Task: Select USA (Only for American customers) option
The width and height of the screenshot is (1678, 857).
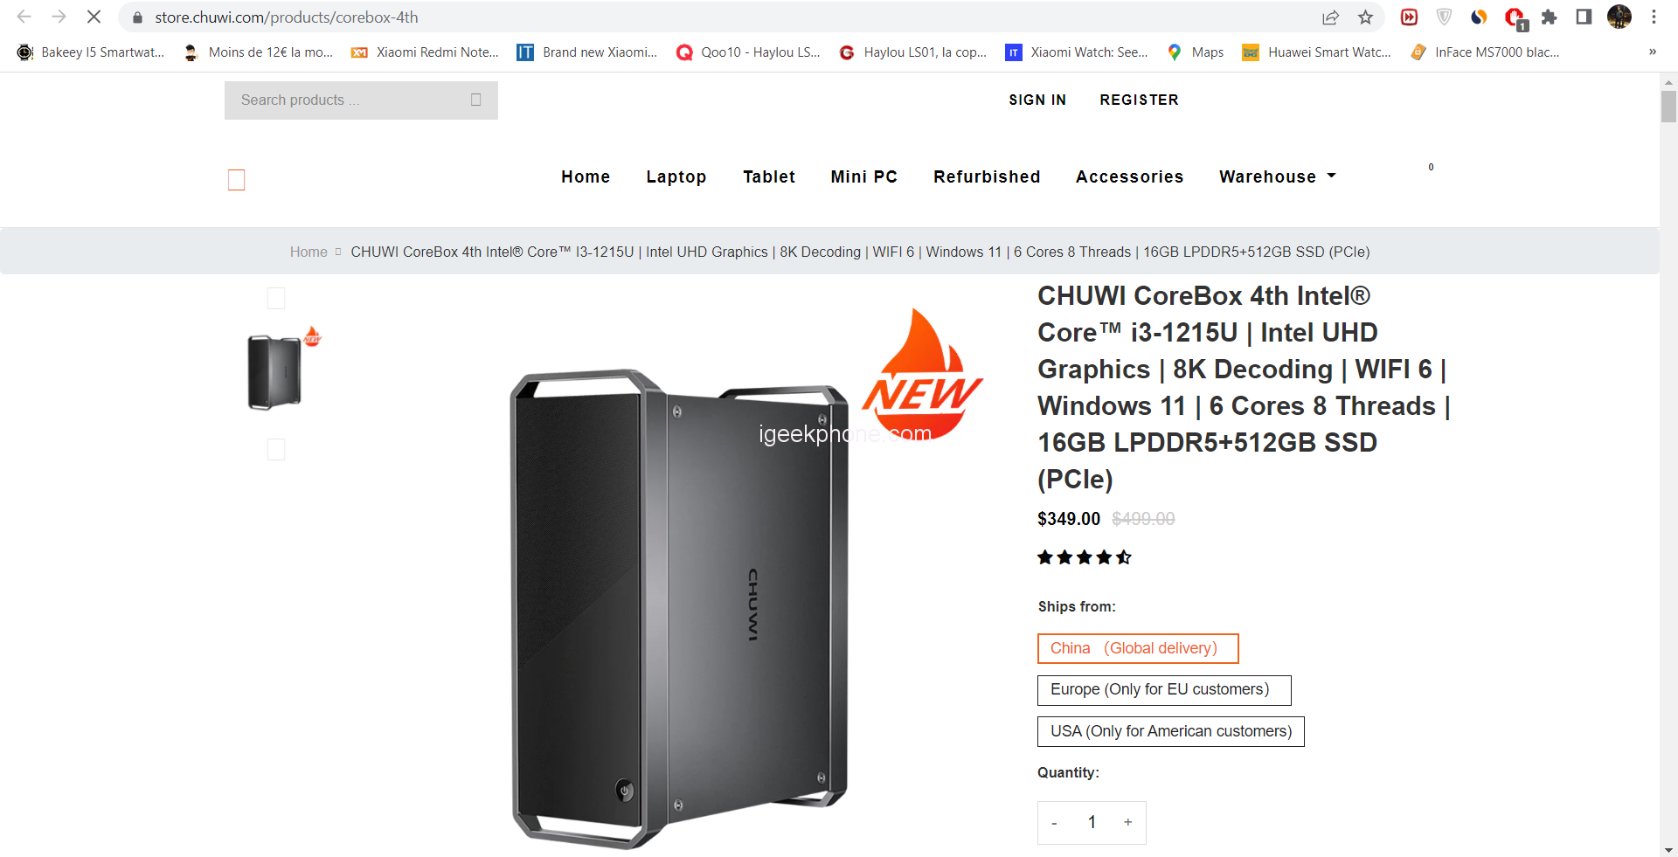Action: pos(1170,731)
